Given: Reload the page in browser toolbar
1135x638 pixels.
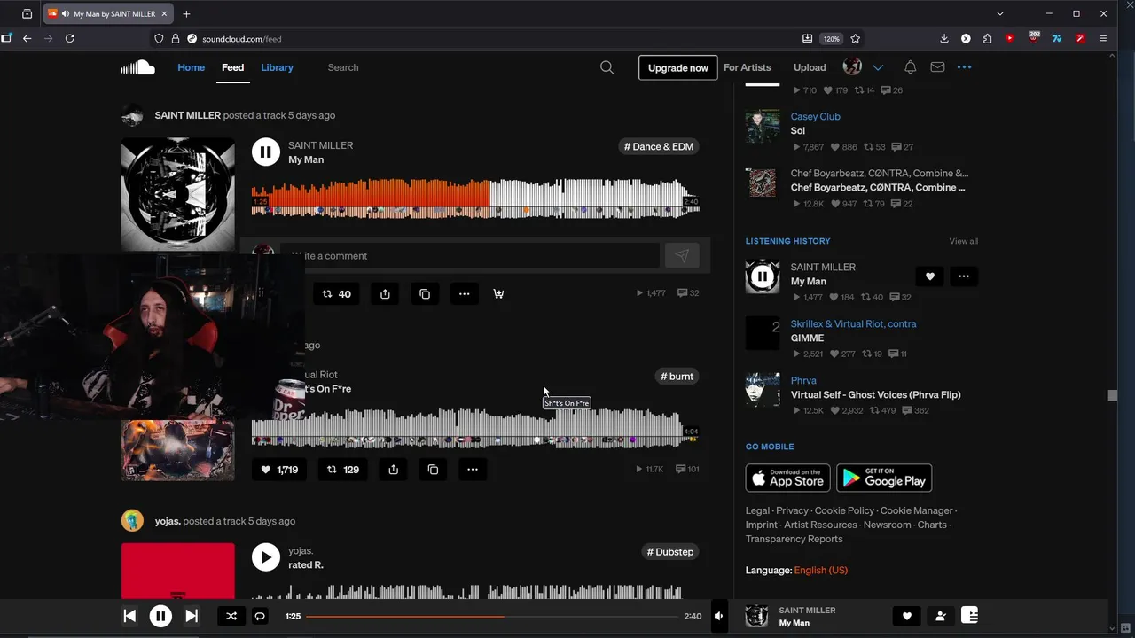Looking at the screenshot, I should click(x=69, y=38).
